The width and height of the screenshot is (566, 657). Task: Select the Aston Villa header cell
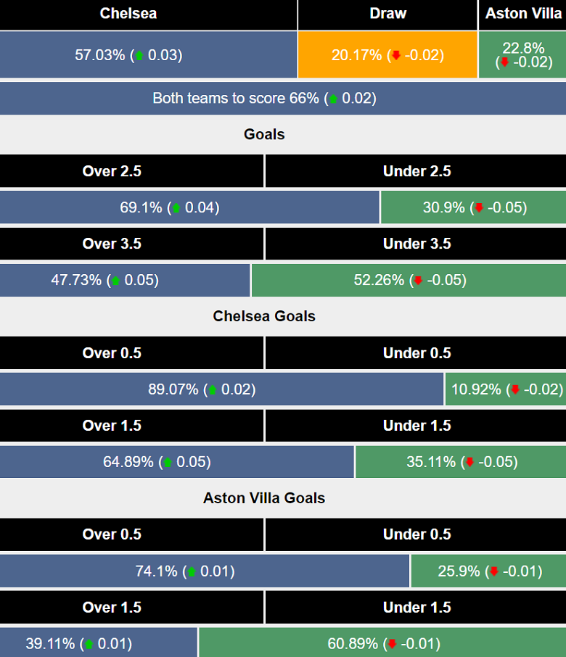(523, 14)
